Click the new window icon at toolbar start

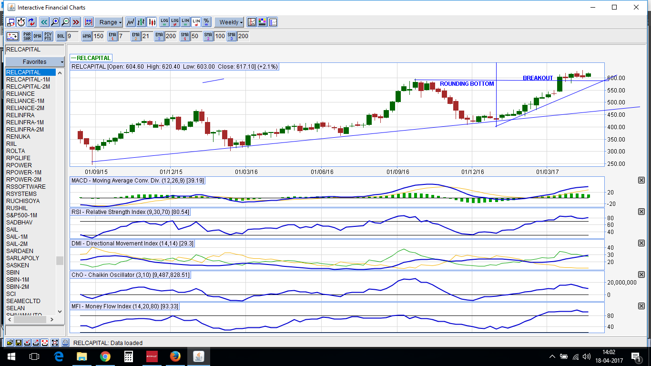(10, 22)
